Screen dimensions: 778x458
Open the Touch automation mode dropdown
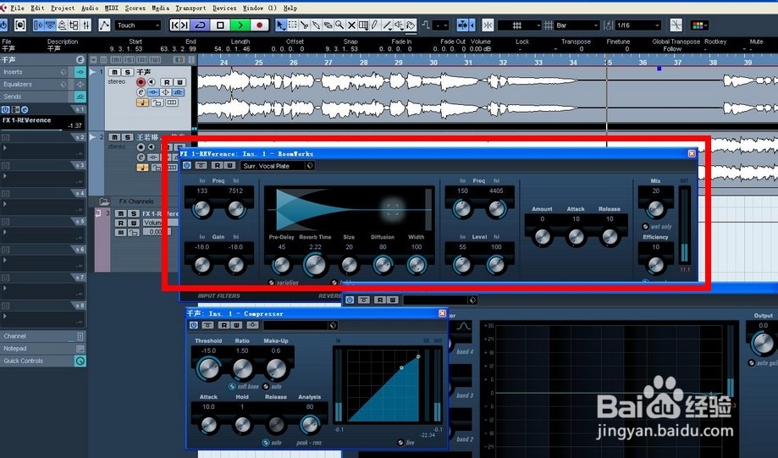coord(138,25)
